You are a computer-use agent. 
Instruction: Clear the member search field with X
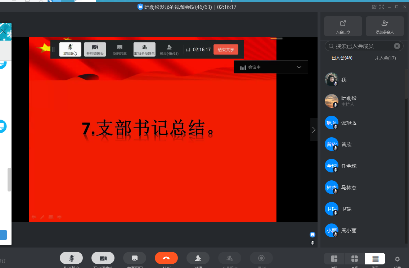tap(397, 46)
